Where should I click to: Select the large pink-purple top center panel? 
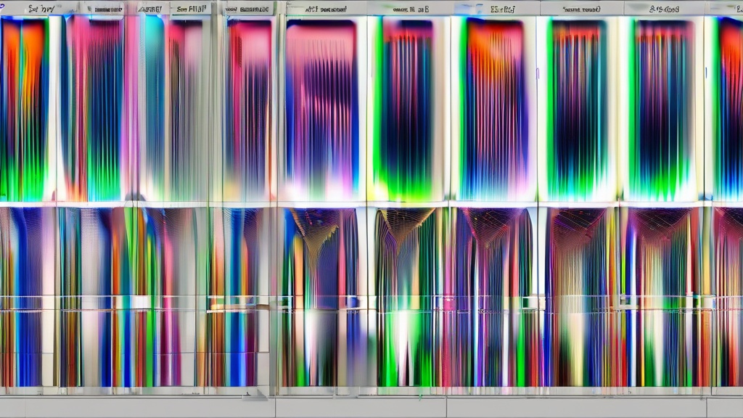[x=321, y=109]
